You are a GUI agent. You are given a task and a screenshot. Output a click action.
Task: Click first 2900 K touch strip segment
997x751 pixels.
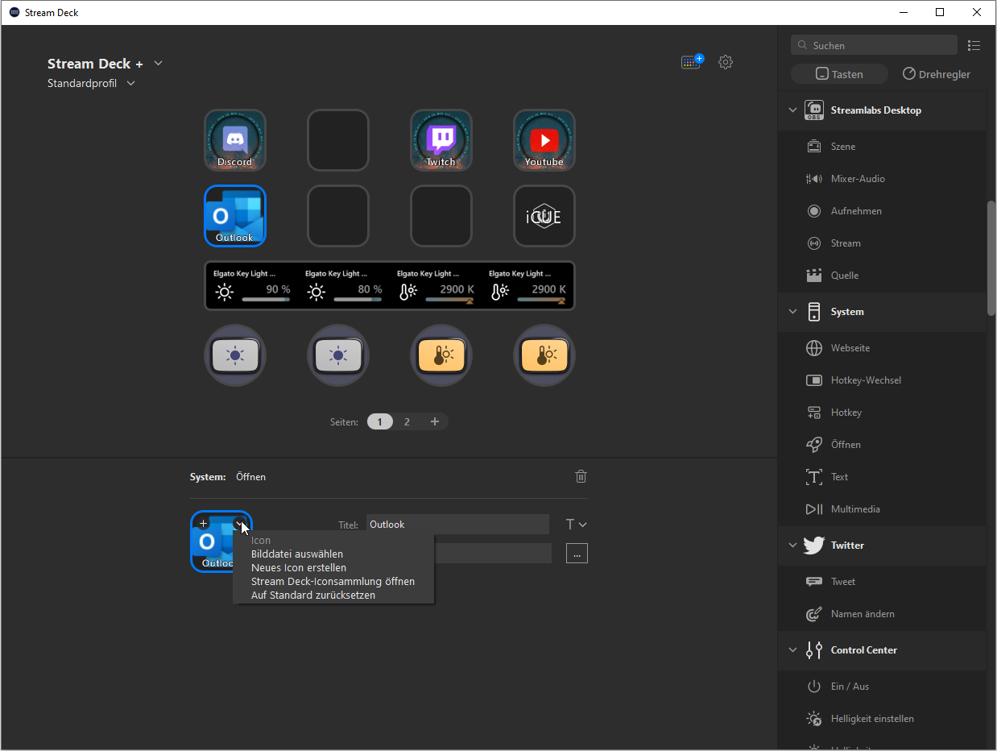[436, 286]
